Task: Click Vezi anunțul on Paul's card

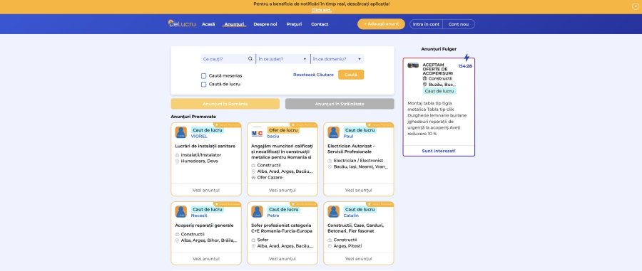Action: pos(359,190)
